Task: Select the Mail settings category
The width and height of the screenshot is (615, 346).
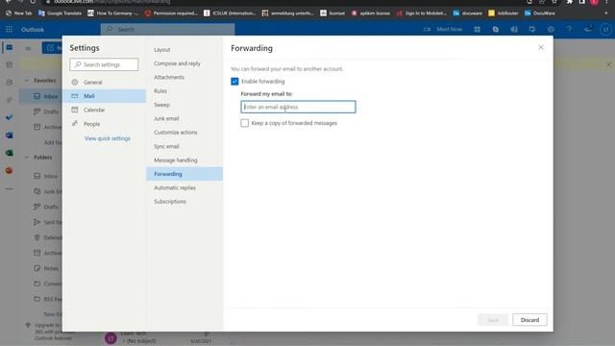Action: pyautogui.click(x=105, y=96)
